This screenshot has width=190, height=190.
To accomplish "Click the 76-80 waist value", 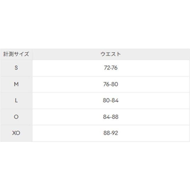I will 111,84.
